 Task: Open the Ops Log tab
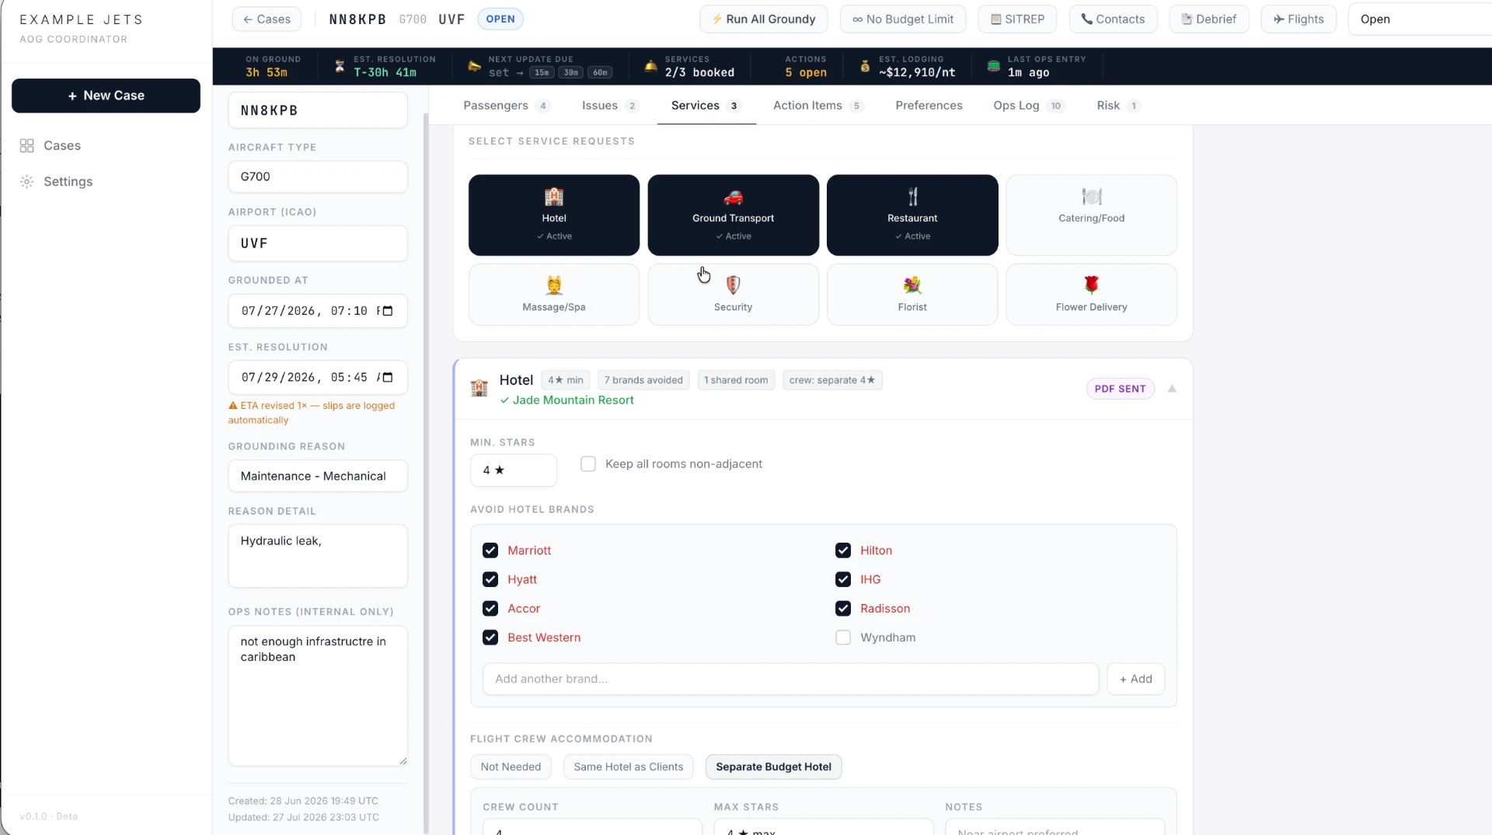point(1028,106)
